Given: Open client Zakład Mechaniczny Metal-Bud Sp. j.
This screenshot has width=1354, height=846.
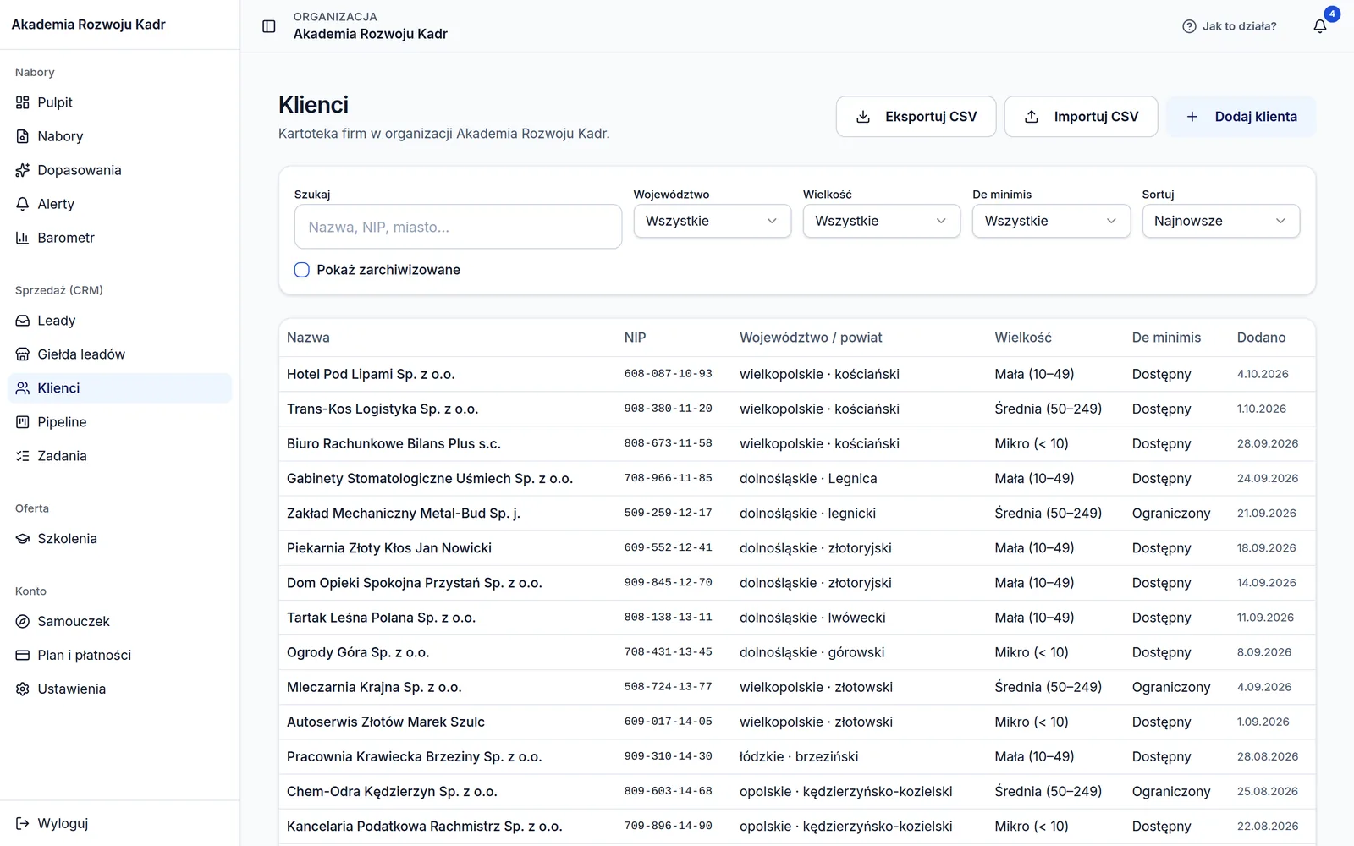Looking at the screenshot, I should [404, 513].
